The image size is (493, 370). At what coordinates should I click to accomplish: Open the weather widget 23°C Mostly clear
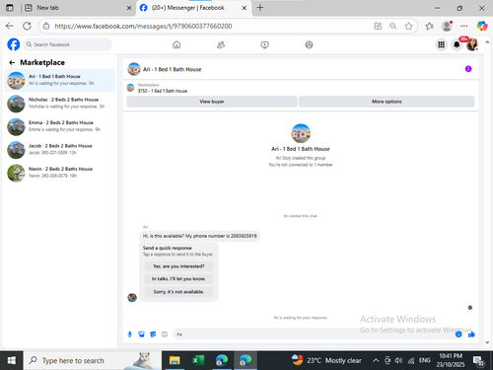click(x=326, y=360)
